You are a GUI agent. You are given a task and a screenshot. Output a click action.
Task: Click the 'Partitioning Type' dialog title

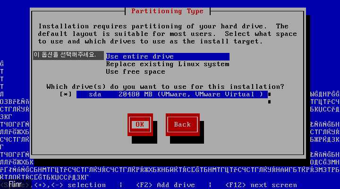[167, 11]
